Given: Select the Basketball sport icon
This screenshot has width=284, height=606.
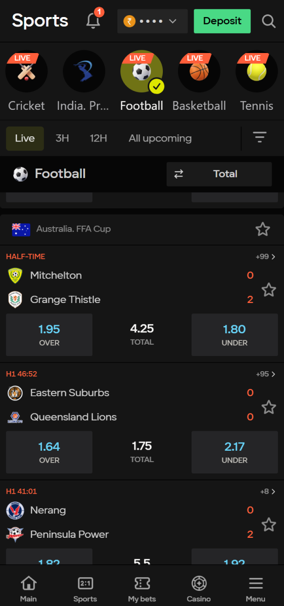Looking at the screenshot, I should pos(199,71).
